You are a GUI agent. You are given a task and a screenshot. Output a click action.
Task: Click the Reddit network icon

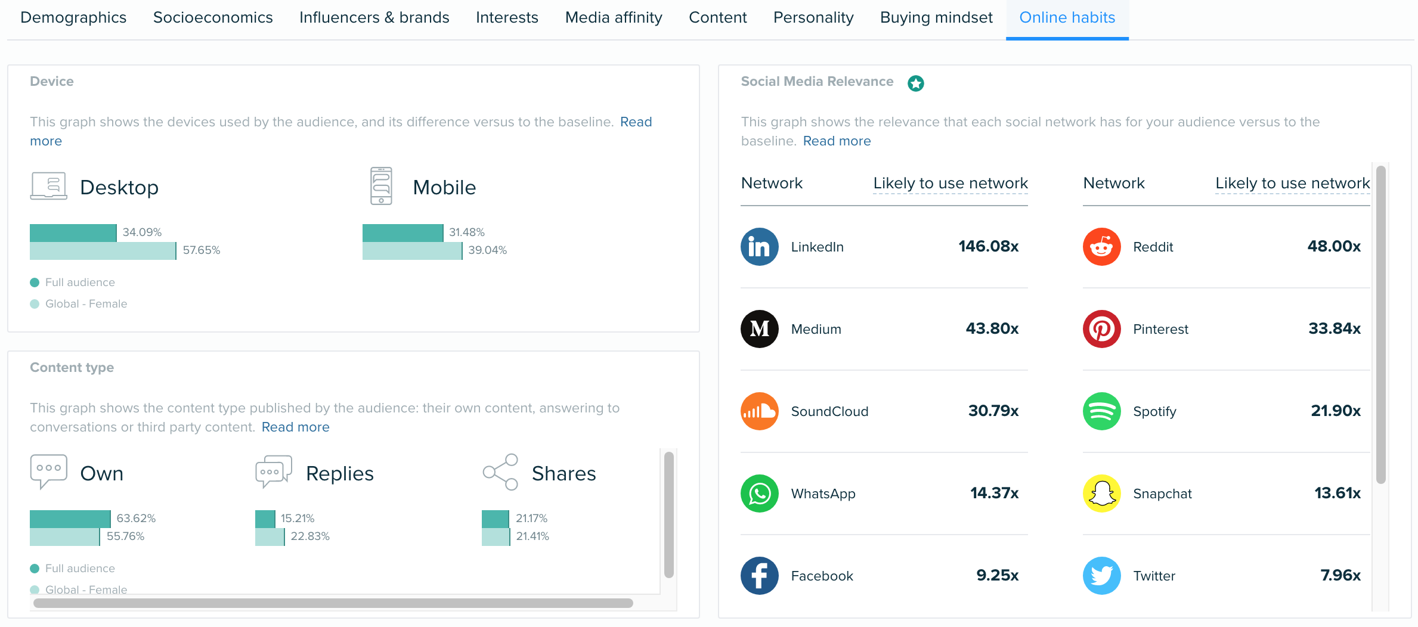pyautogui.click(x=1101, y=246)
